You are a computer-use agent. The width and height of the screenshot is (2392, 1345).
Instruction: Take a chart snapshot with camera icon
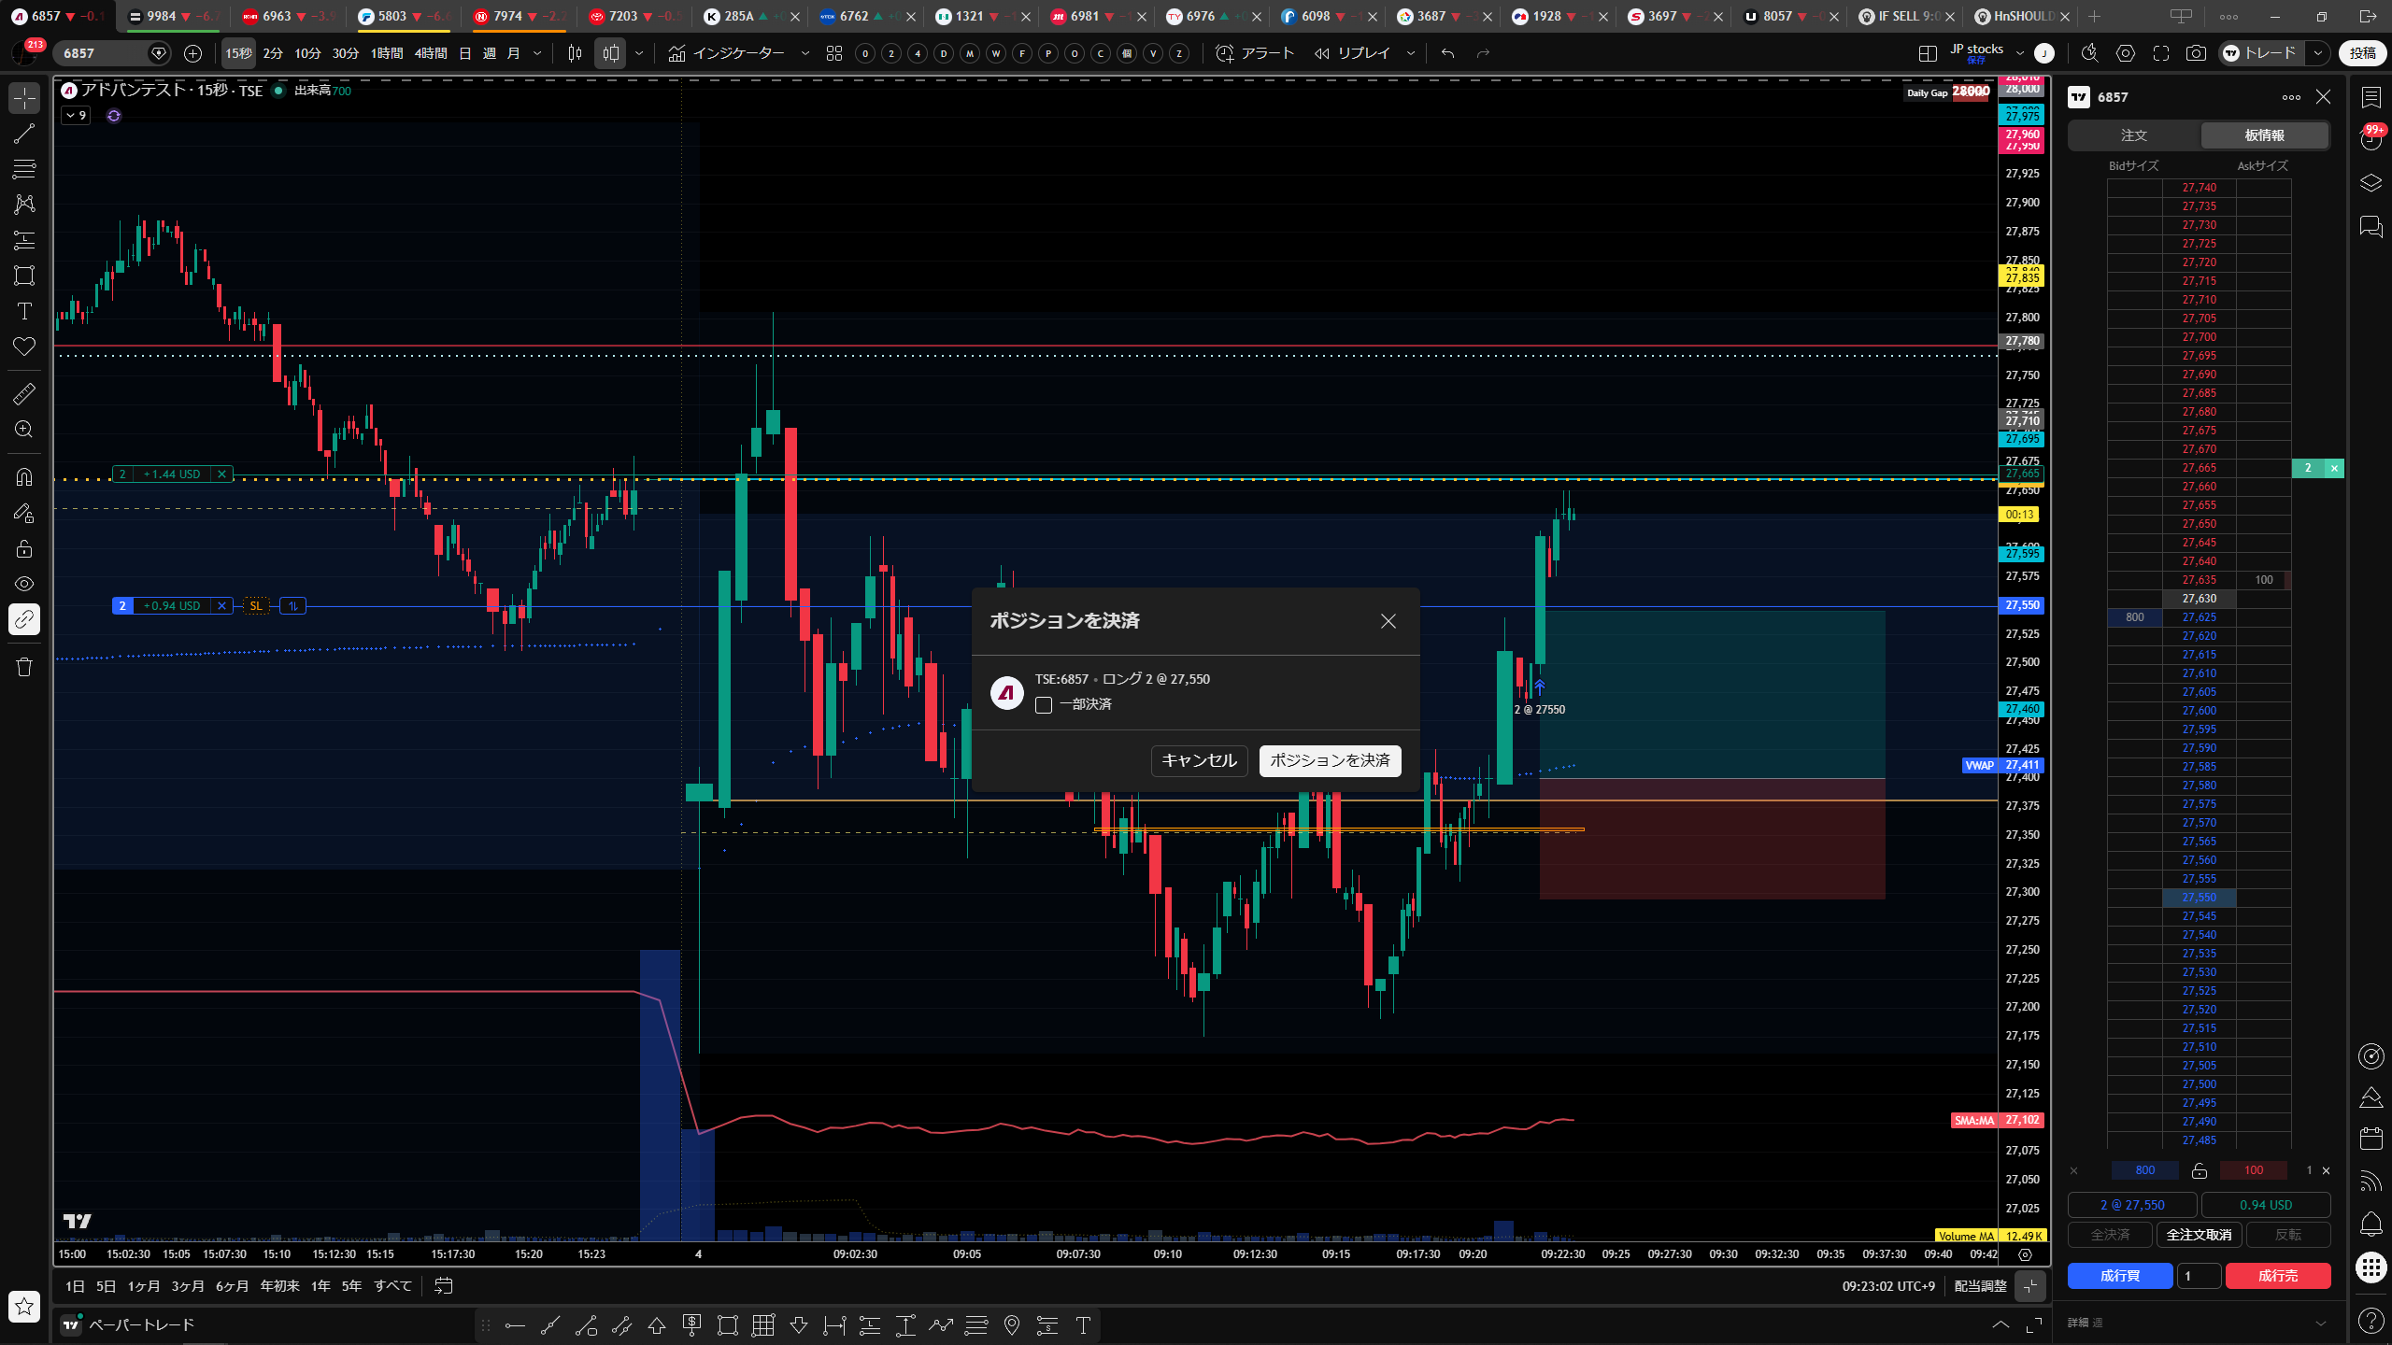(2196, 53)
